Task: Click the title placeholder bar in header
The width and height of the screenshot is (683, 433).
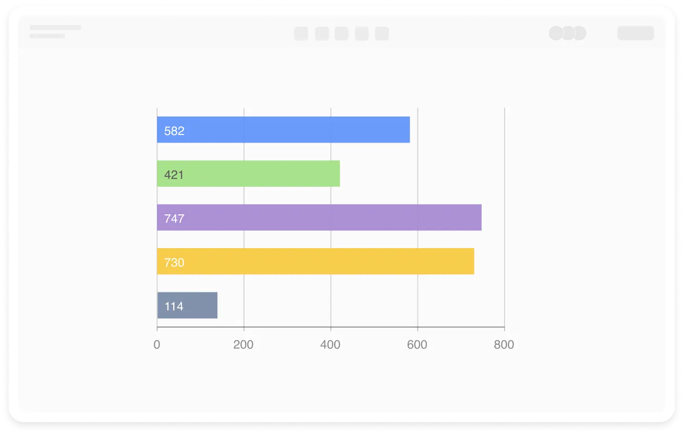Action: coord(55,28)
